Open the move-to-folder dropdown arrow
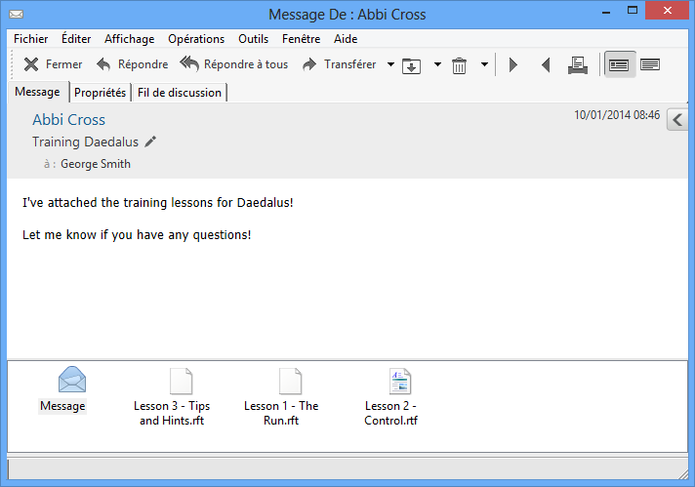695x487 pixels. point(437,64)
